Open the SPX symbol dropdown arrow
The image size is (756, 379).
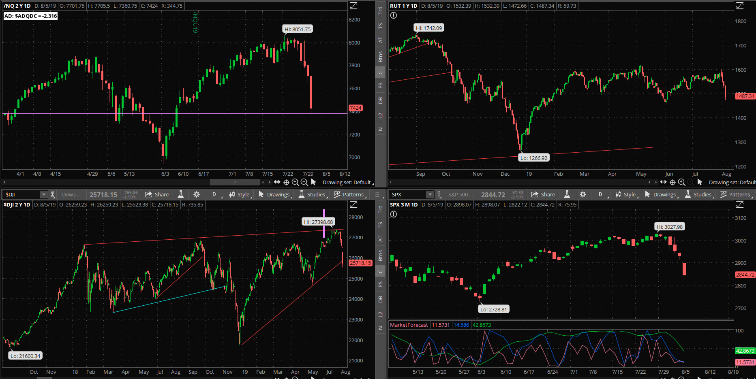pyautogui.click(x=430, y=194)
